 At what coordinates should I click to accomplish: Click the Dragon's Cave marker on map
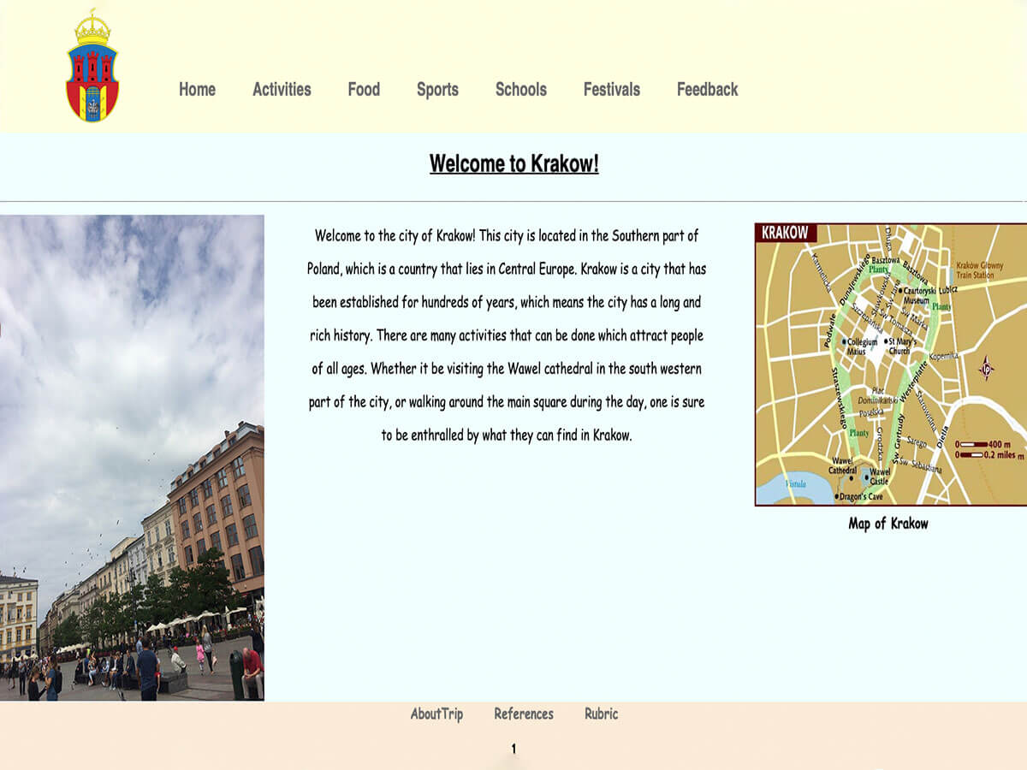836,496
